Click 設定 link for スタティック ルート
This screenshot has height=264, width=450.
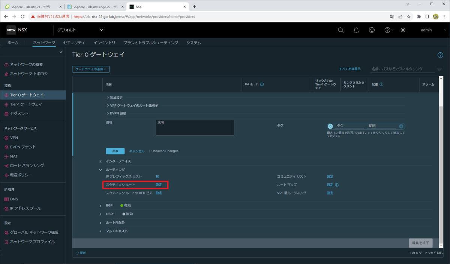(159, 185)
